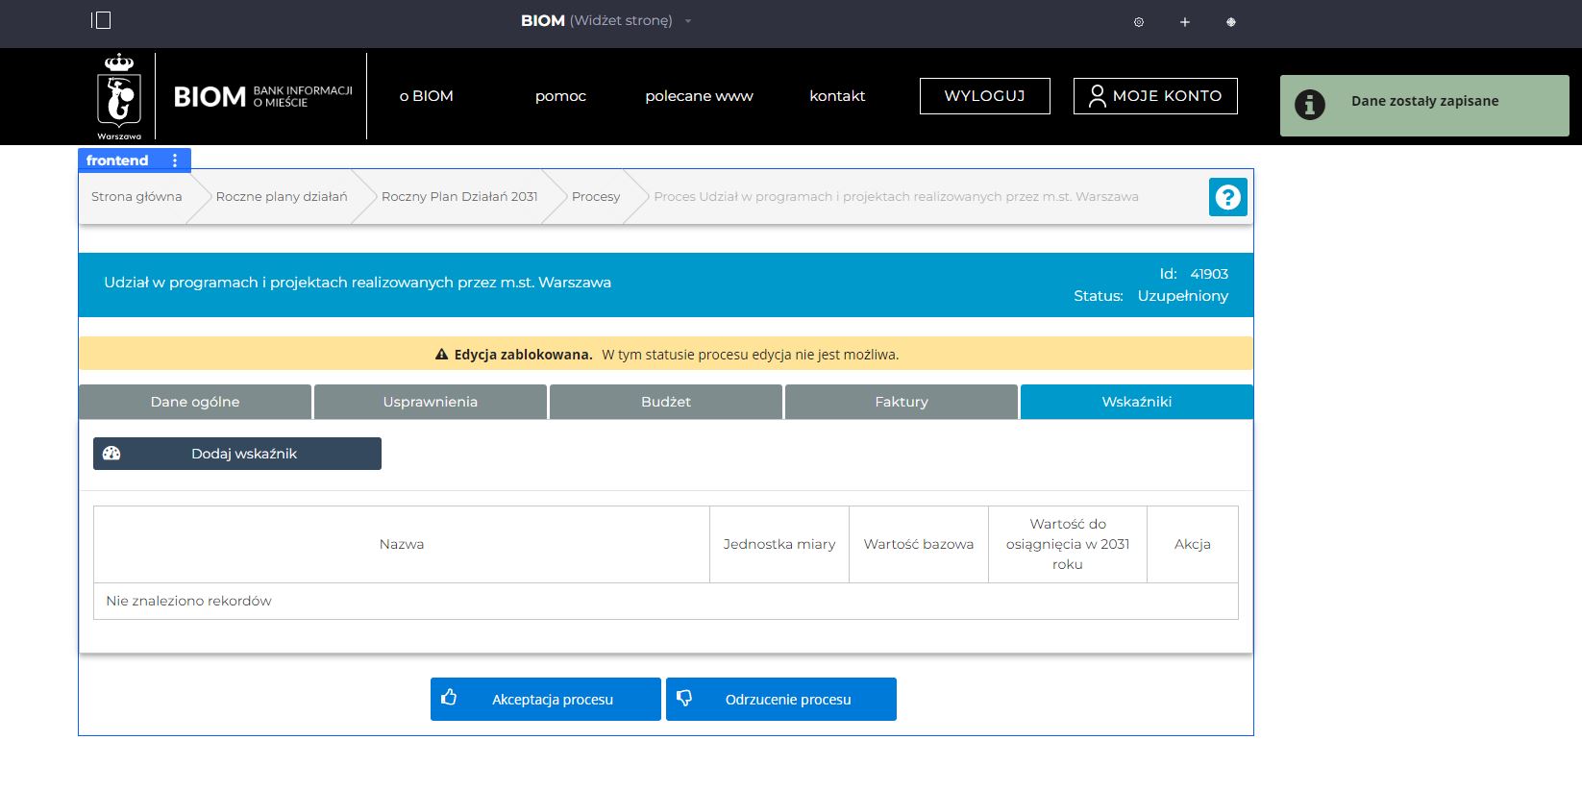The image size is (1582, 790).
Task: Click the gear icon in top bar
Action: pyautogui.click(x=1139, y=22)
